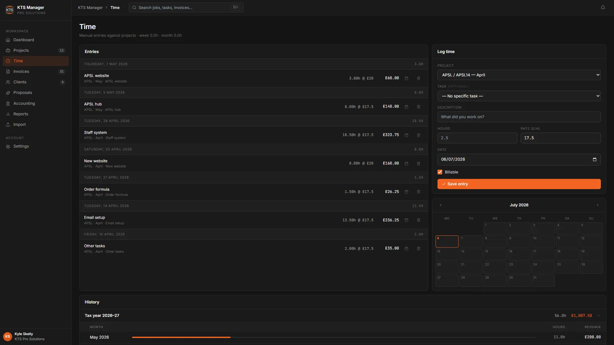Image resolution: width=614 pixels, height=345 pixels.
Task: Select July 24 in the calendar
Action: pyautogui.click(x=543, y=268)
